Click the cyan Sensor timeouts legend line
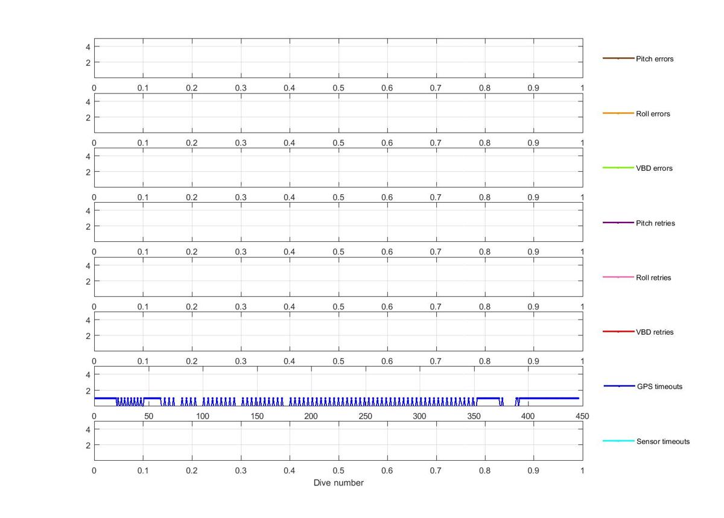This screenshot has width=724, height=518. click(x=618, y=441)
